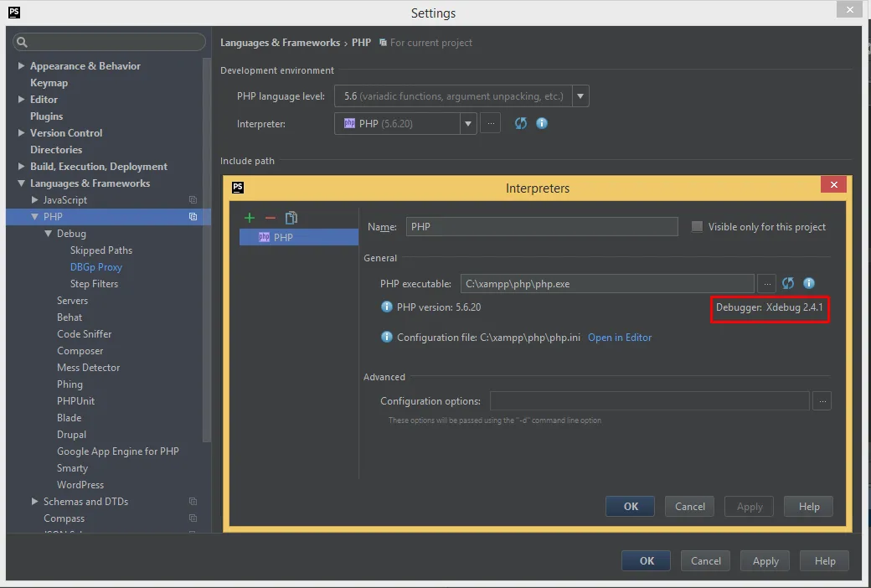This screenshot has height=588, width=871.
Task: Click Open in Editor link for php.ini
Action: (x=620, y=338)
